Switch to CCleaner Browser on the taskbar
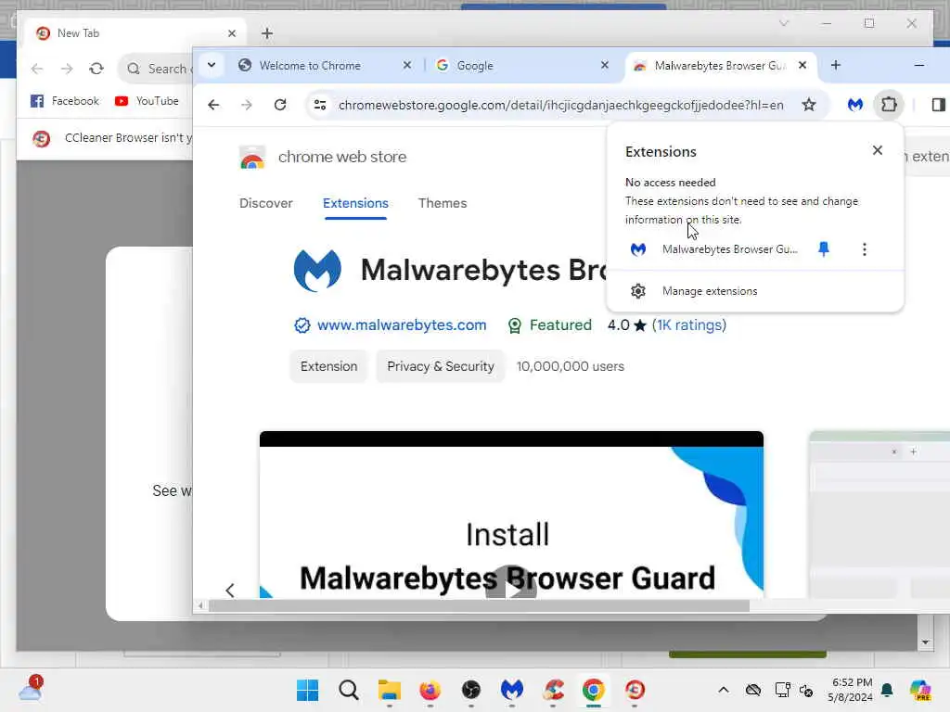The height and width of the screenshot is (712, 950). (635, 690)
